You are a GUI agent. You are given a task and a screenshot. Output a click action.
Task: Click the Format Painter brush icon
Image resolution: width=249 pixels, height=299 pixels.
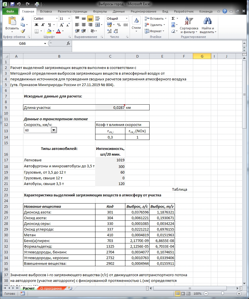pyautogui.click(x=23, y=31)
